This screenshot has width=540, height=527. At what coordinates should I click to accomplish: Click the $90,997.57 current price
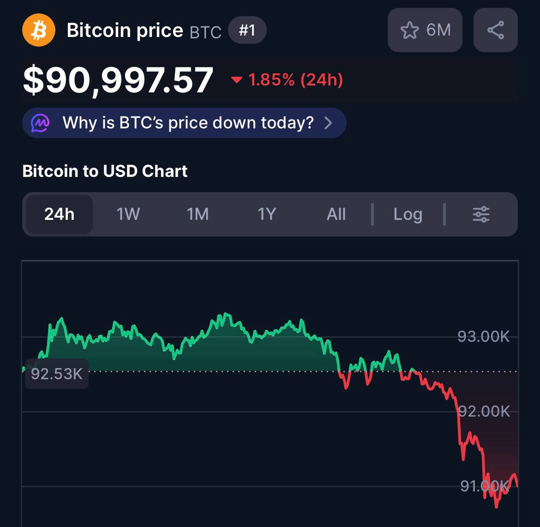[118, 81]
